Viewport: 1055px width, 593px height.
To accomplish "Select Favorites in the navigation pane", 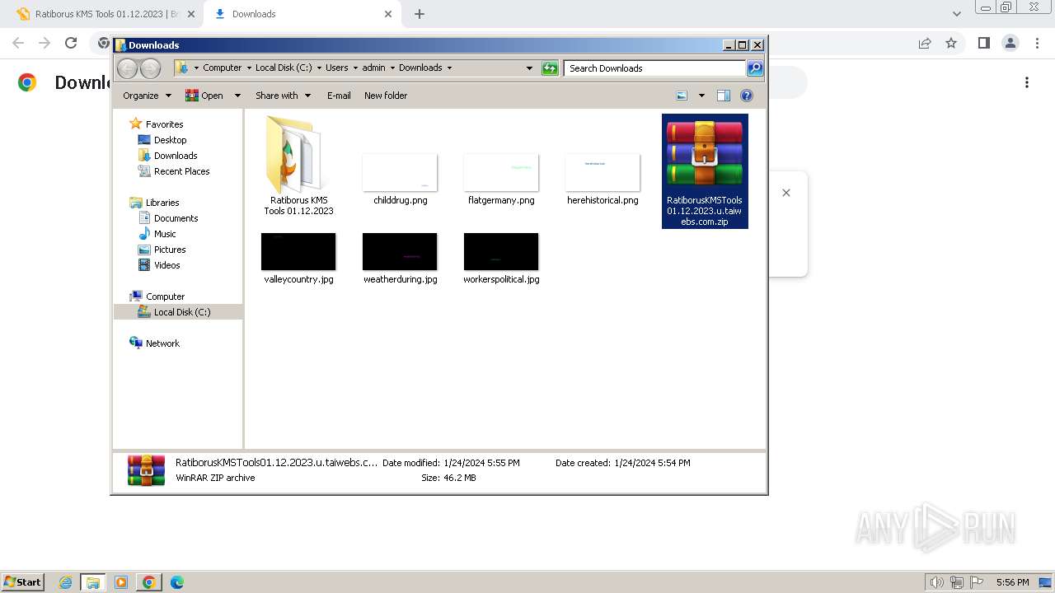I will point(156,124).
